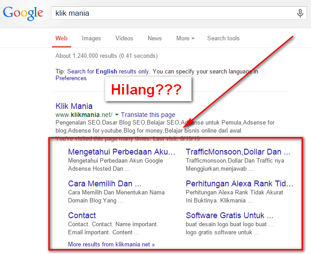Open Mengetahui Perbedaan Aku... sitelink
Image resolution: width=311 pixels, height=254 pixels.
click(122, 152)
